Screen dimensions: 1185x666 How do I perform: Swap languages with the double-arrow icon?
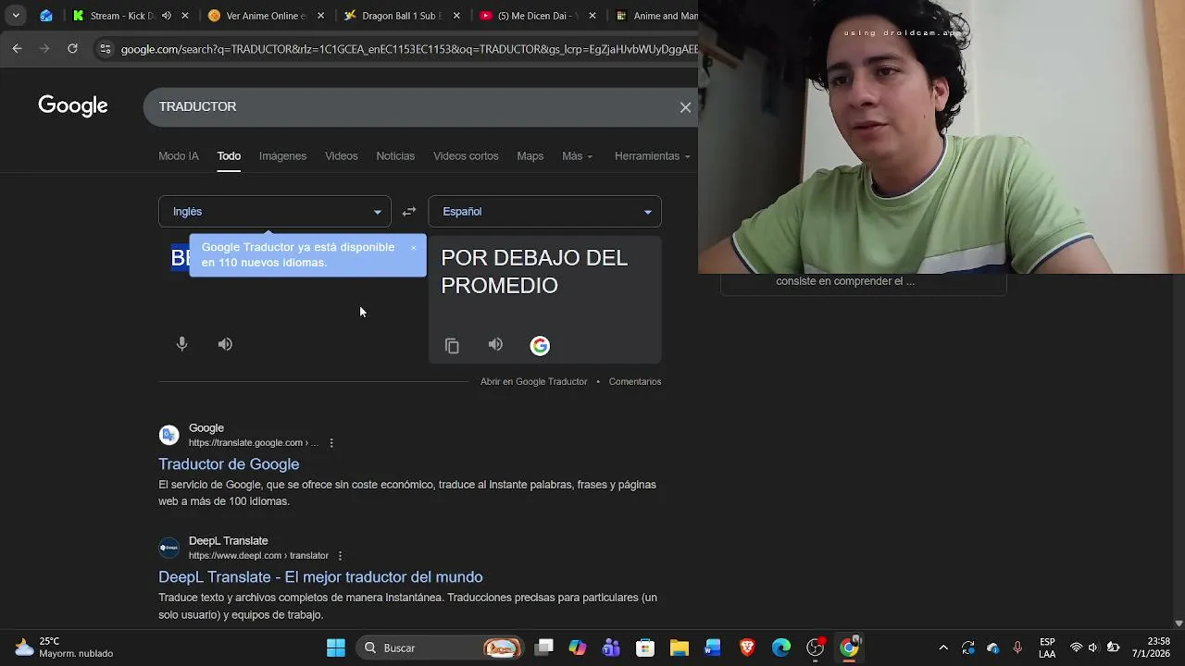409,212
